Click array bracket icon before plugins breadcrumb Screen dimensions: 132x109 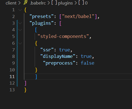[54, 3]
